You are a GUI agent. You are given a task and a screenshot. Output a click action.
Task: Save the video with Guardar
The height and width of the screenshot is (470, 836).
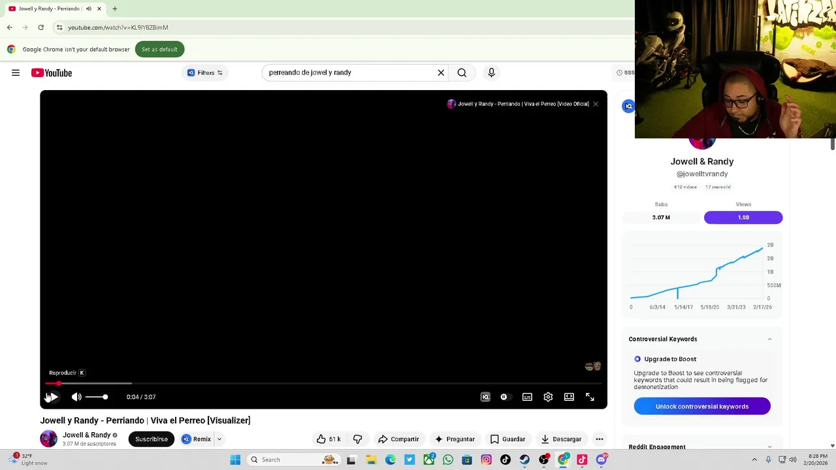pos(507,439)
